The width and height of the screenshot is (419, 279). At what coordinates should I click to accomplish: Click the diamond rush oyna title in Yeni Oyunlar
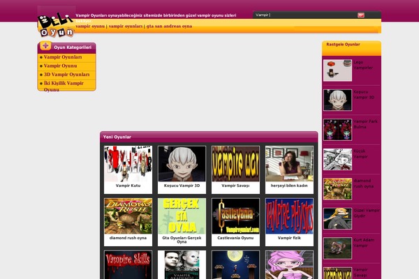coord(128,238)
